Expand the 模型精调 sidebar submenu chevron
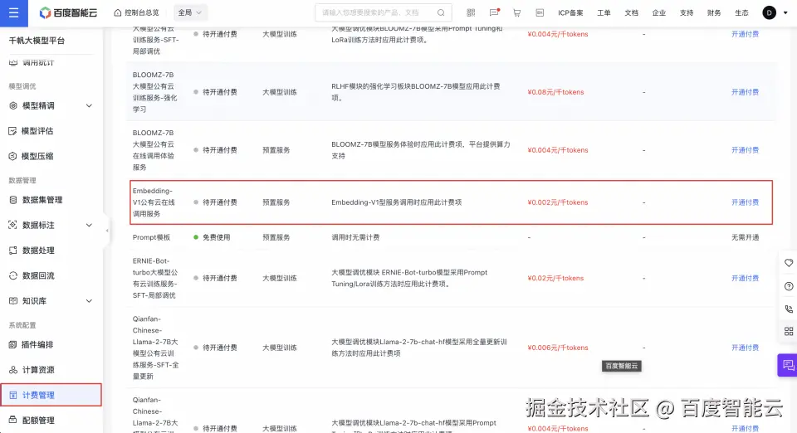Image resolution: width=797 pixels, height=433 pixels. (x=89, y=105)
